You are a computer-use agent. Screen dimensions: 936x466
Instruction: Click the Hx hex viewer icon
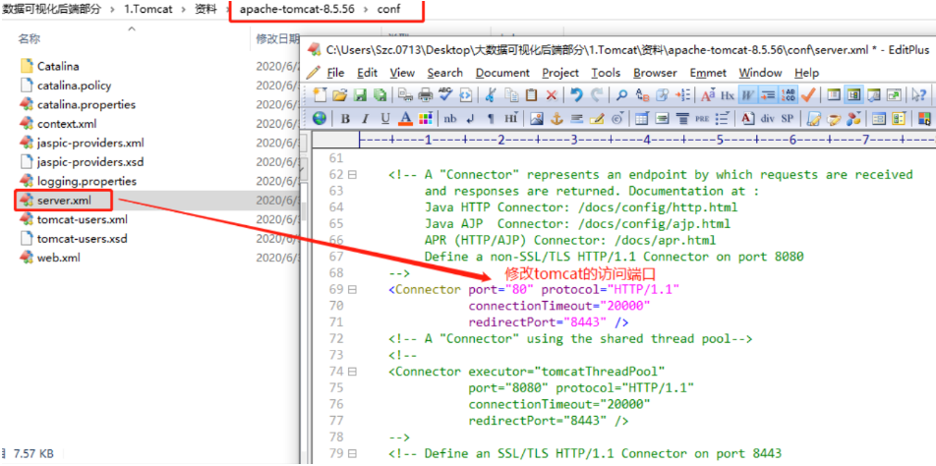point(728,94)
